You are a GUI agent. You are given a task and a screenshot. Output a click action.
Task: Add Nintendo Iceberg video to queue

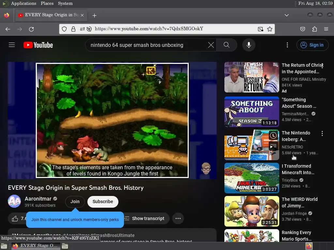[273, 146]
